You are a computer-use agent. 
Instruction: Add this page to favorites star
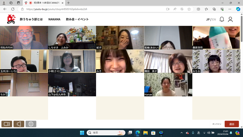[189, 9]
